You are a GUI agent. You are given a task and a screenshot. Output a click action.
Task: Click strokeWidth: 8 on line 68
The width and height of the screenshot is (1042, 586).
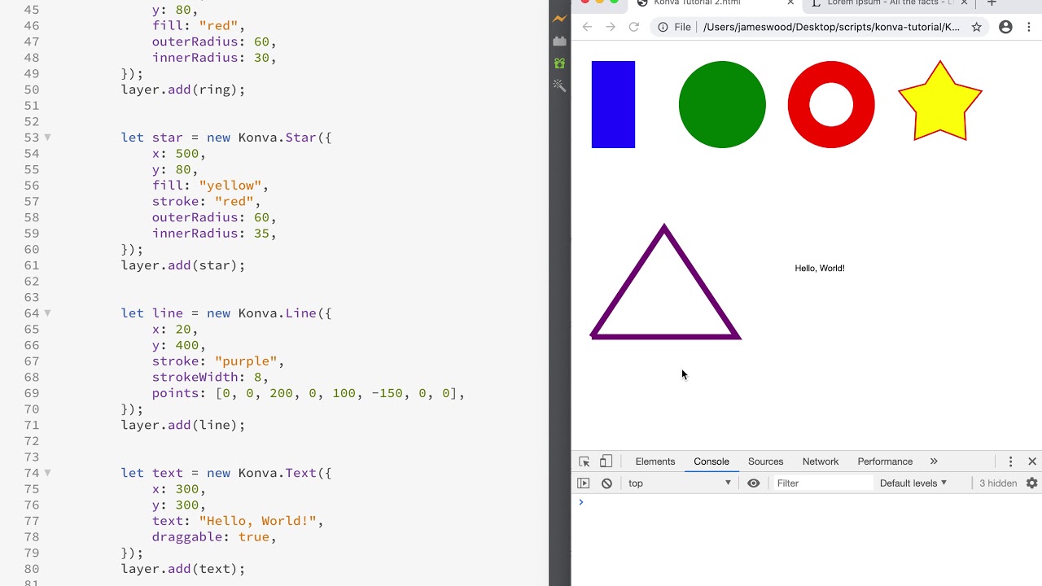tap(210, 377)
